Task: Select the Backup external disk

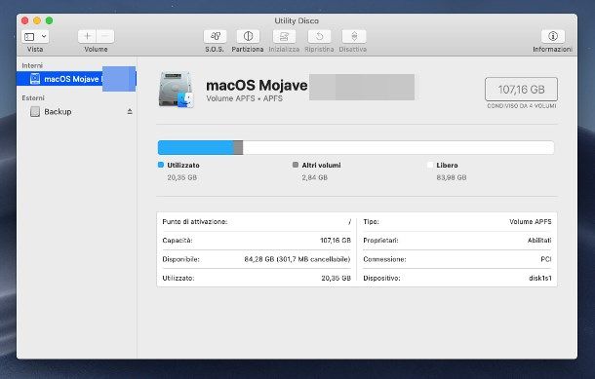Action: 76,111
